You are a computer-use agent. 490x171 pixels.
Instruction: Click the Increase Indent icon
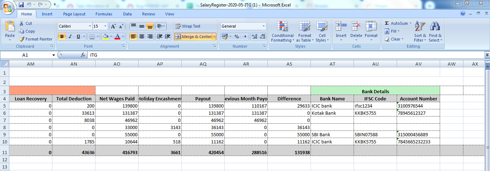(167, 37)
